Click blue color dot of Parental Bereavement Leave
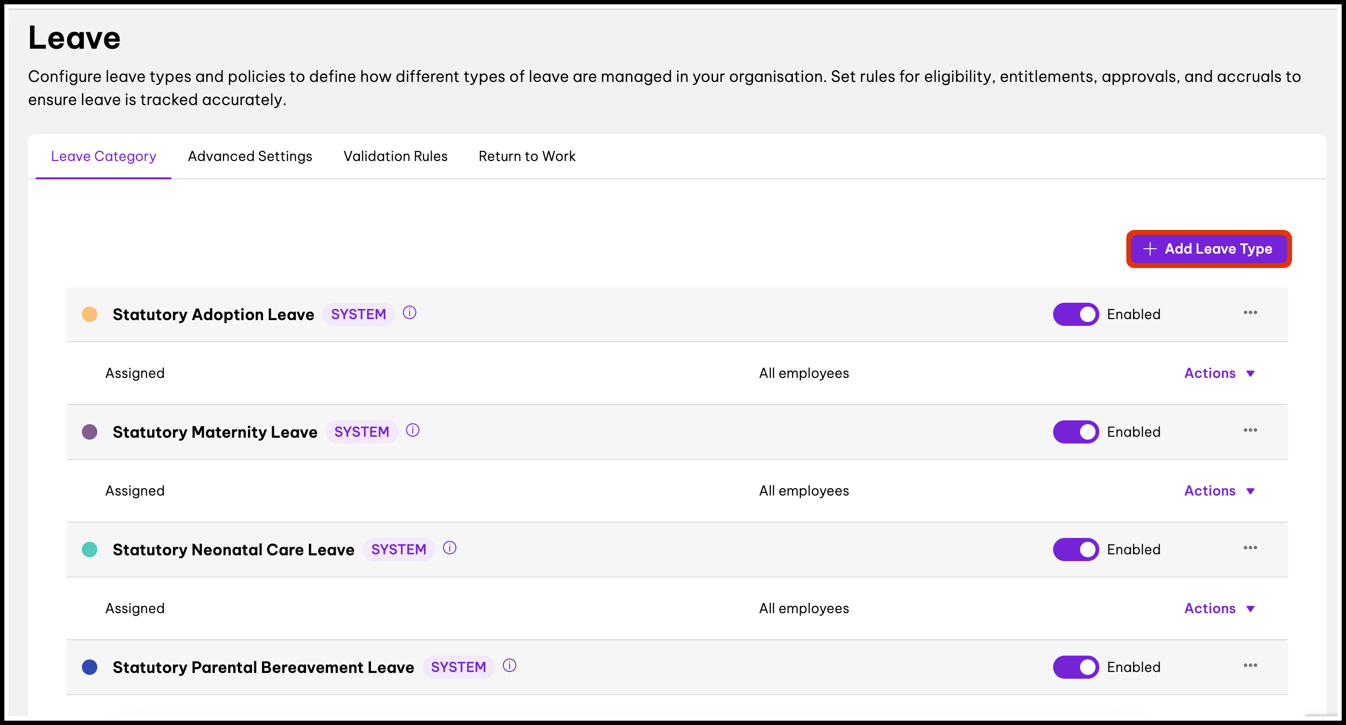The width and height of the screenshot is (1346, 725). [90, 667]
